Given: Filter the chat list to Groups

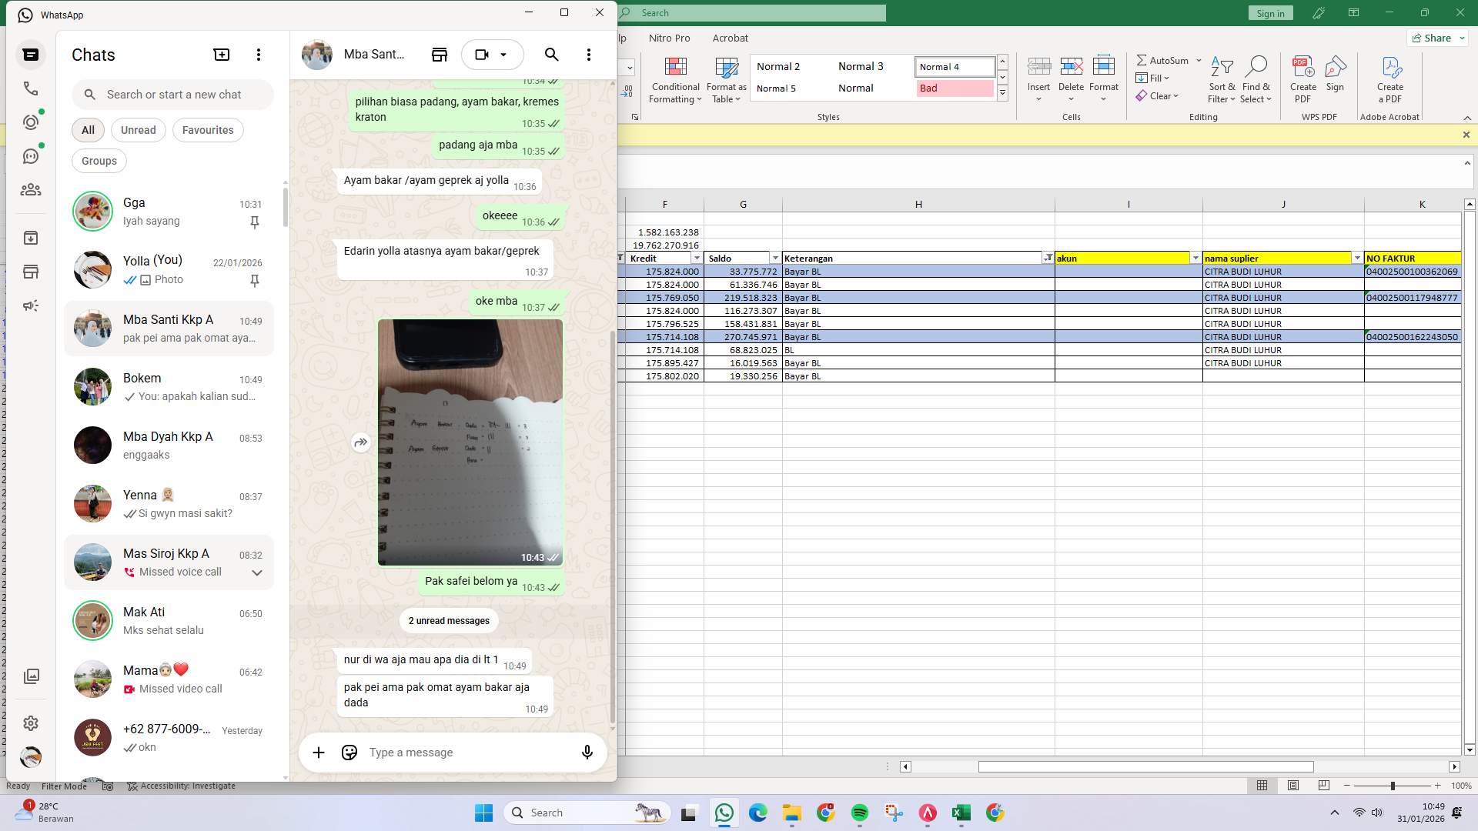Looking at the screenshot, I should 99,161.
